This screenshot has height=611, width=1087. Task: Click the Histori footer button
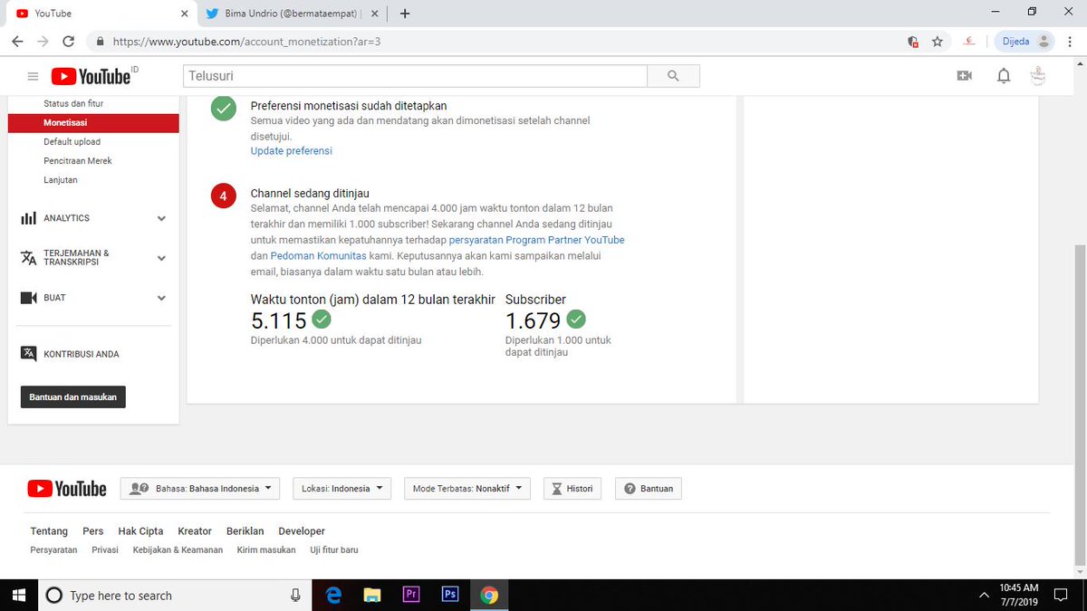pyautogui.click(x=572, y=489)
